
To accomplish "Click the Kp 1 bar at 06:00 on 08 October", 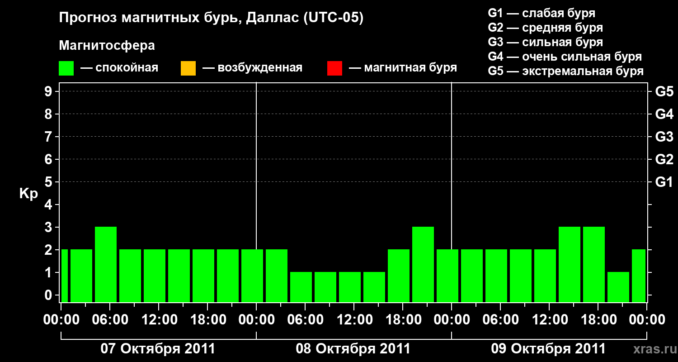I will (x=301, y=287).
